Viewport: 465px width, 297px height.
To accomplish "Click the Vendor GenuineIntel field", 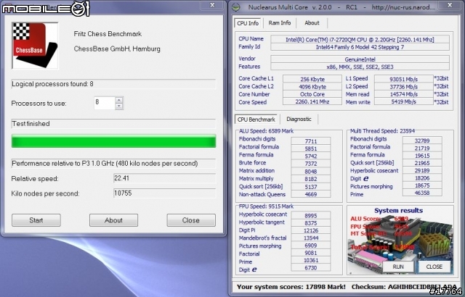I will [x=360, y=59].
